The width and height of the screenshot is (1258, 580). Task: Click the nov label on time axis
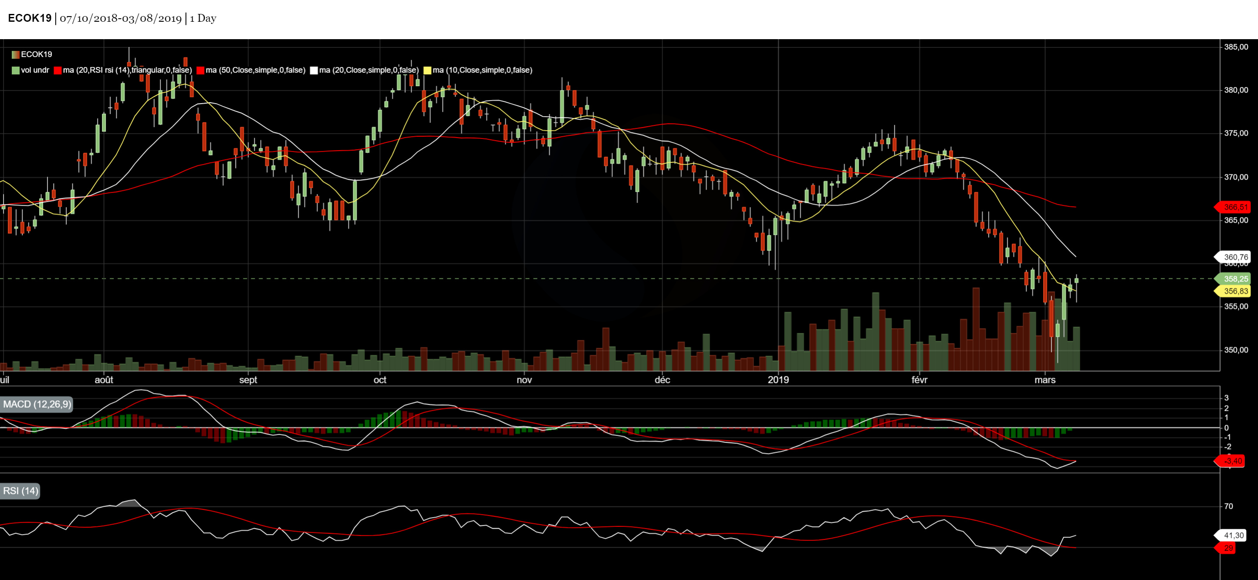[x=524, y=380]
